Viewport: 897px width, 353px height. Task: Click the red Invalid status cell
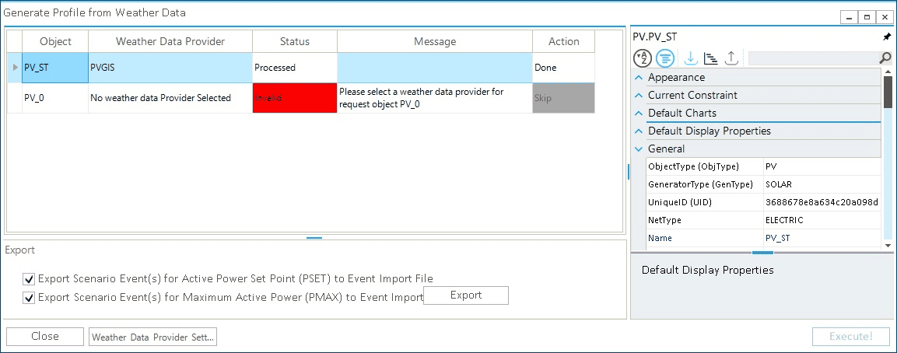pyautogui.click(x=295, y=99)
